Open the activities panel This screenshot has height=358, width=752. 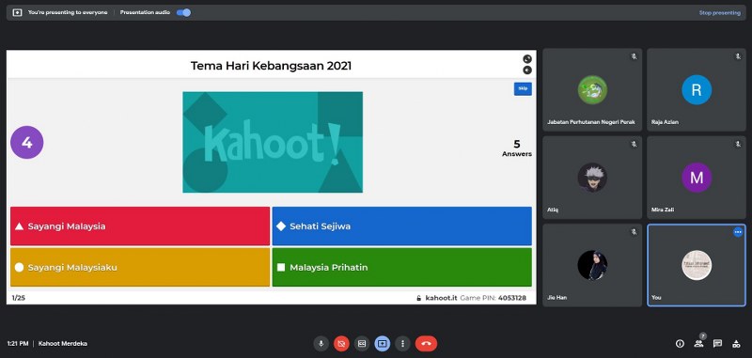(x=736, y=343)
